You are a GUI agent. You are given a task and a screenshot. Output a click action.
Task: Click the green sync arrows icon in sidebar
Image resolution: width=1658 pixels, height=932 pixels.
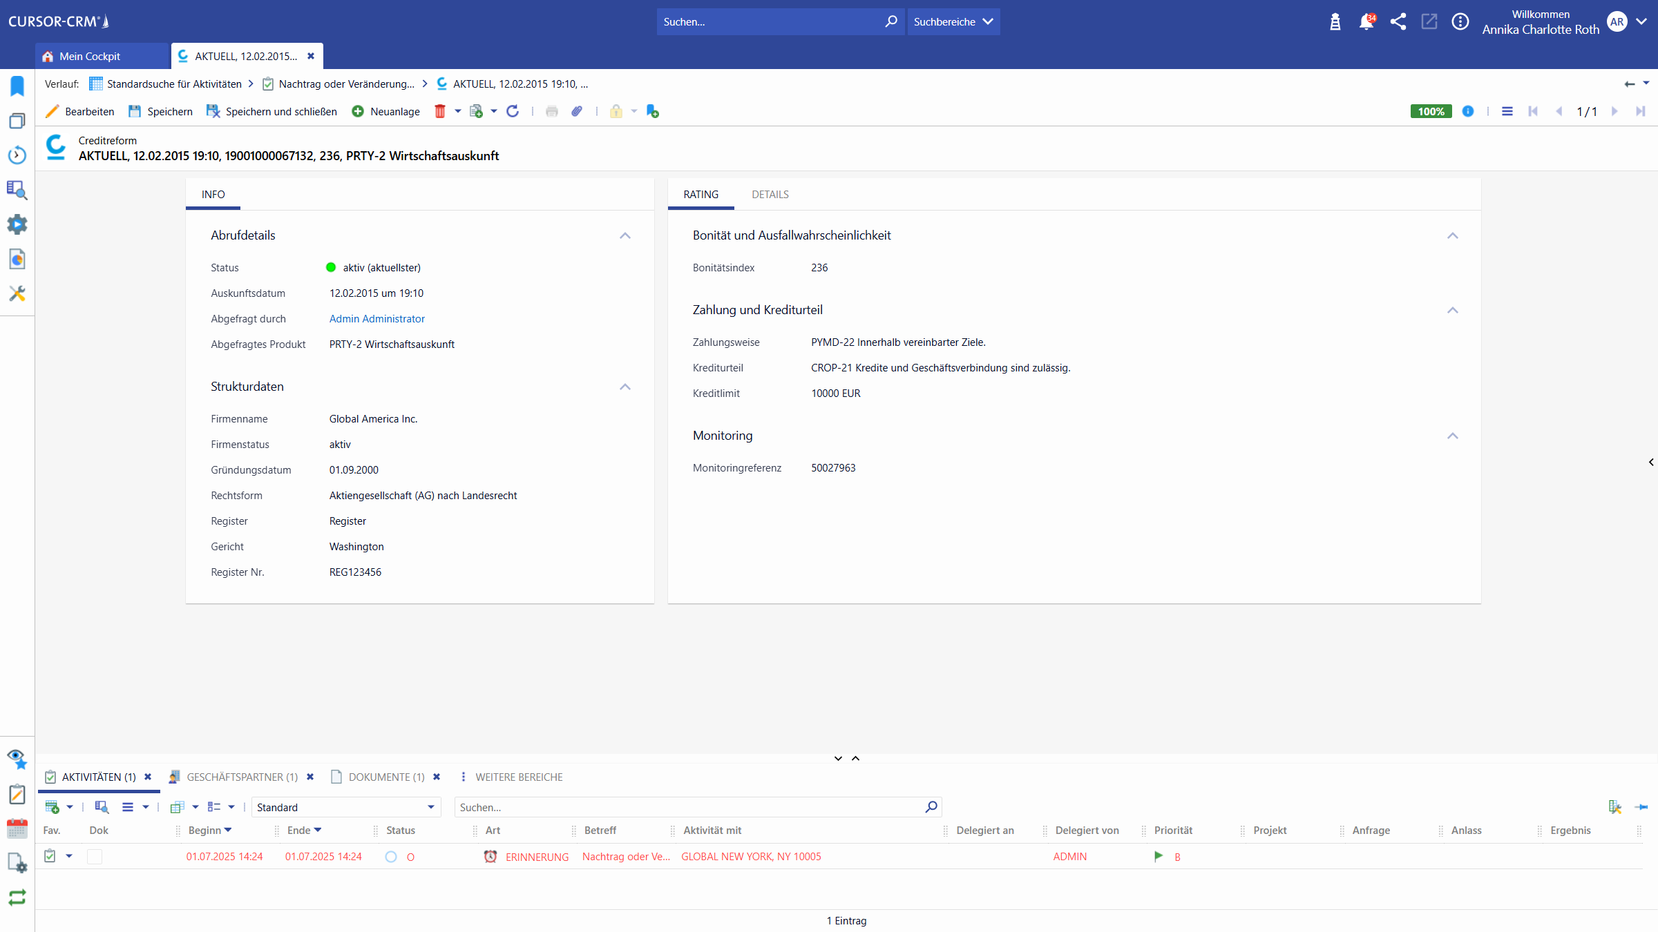tap(17, 897)
